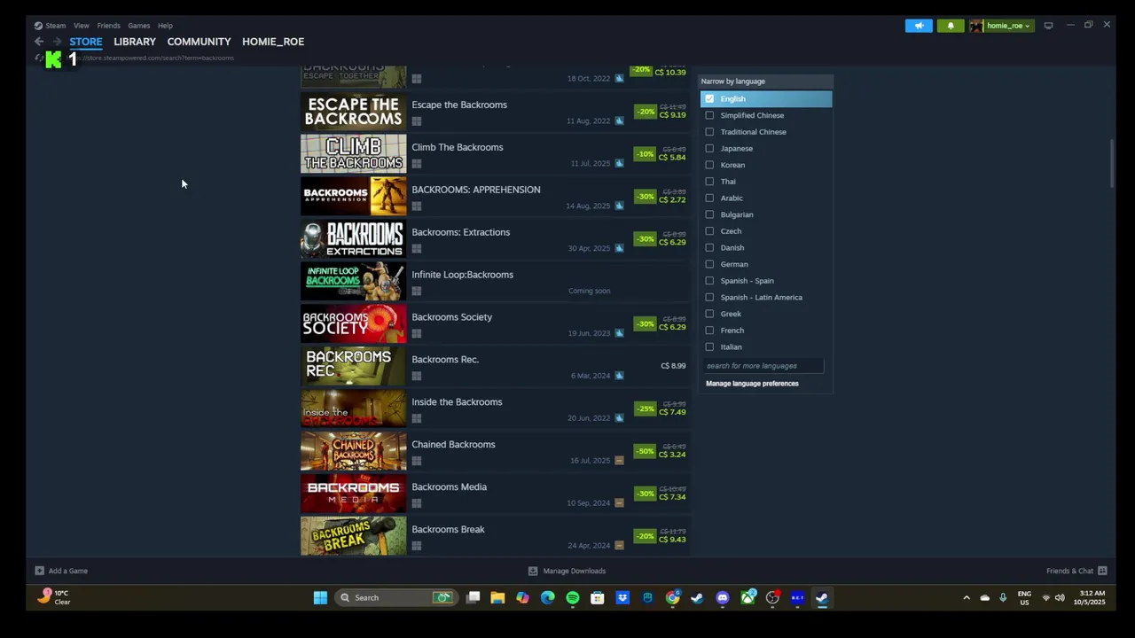Click in search for more languages field

(x=763, y=366)
